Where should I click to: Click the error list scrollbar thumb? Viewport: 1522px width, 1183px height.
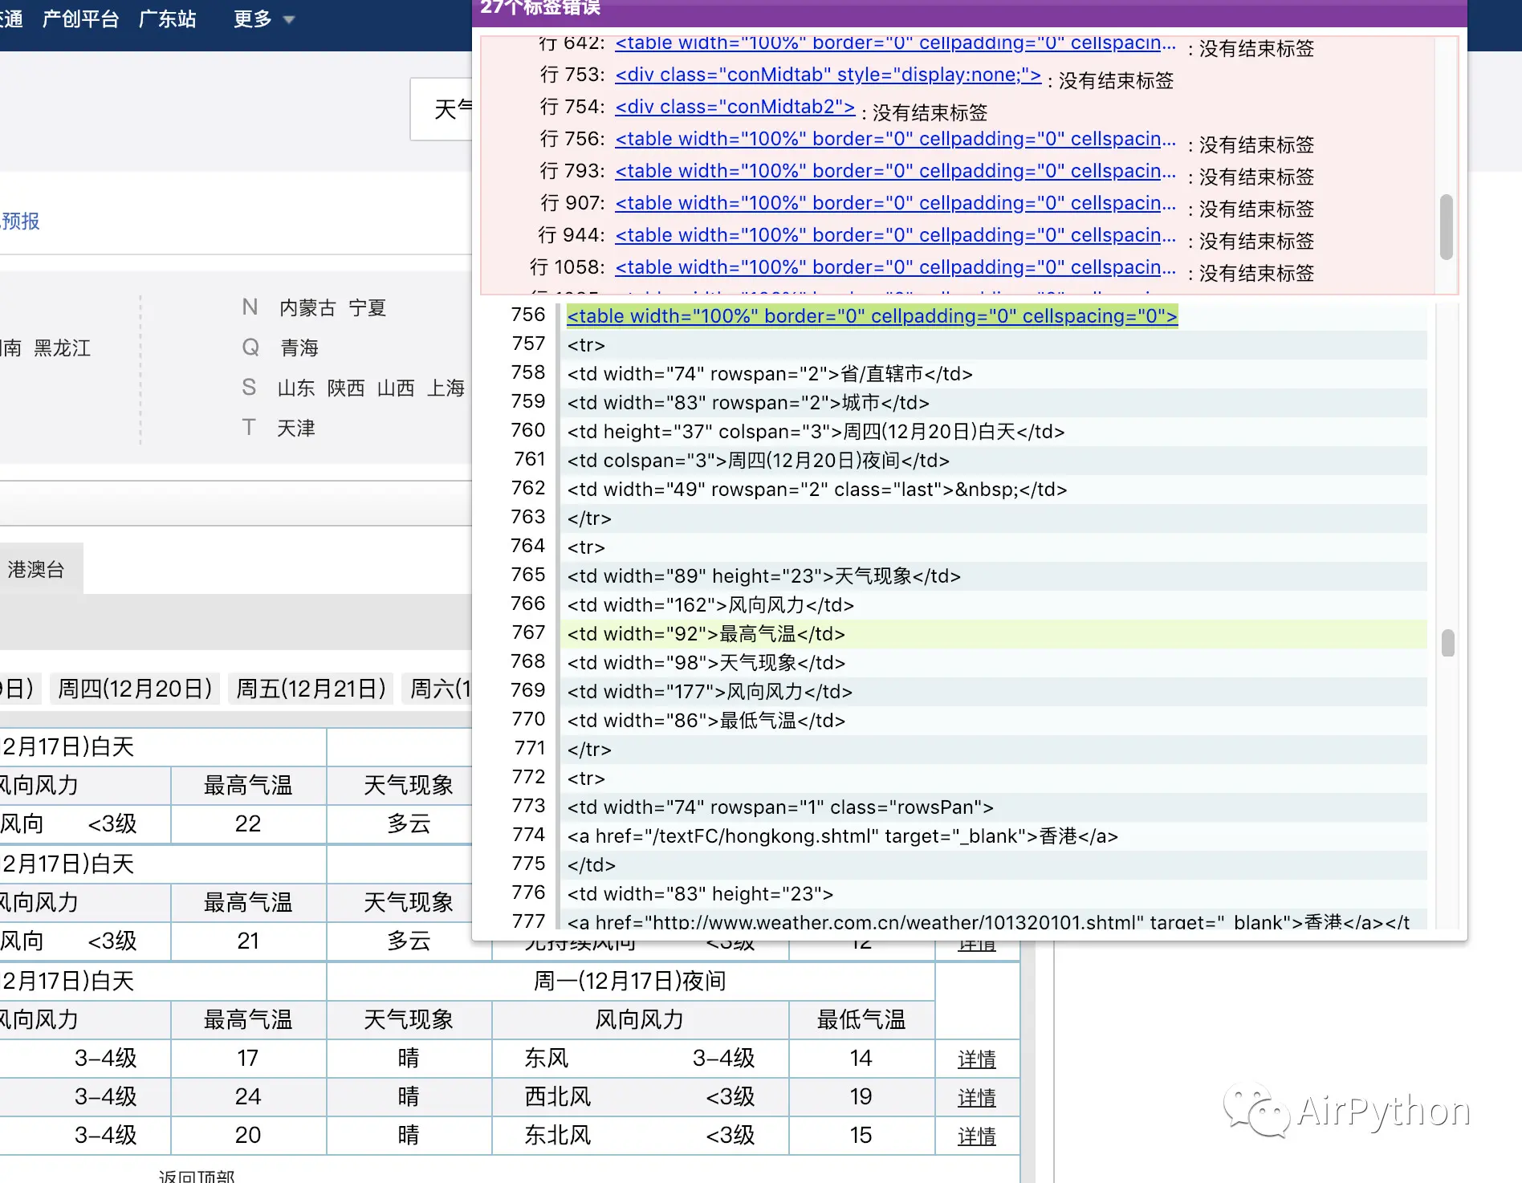point(1447,227)
